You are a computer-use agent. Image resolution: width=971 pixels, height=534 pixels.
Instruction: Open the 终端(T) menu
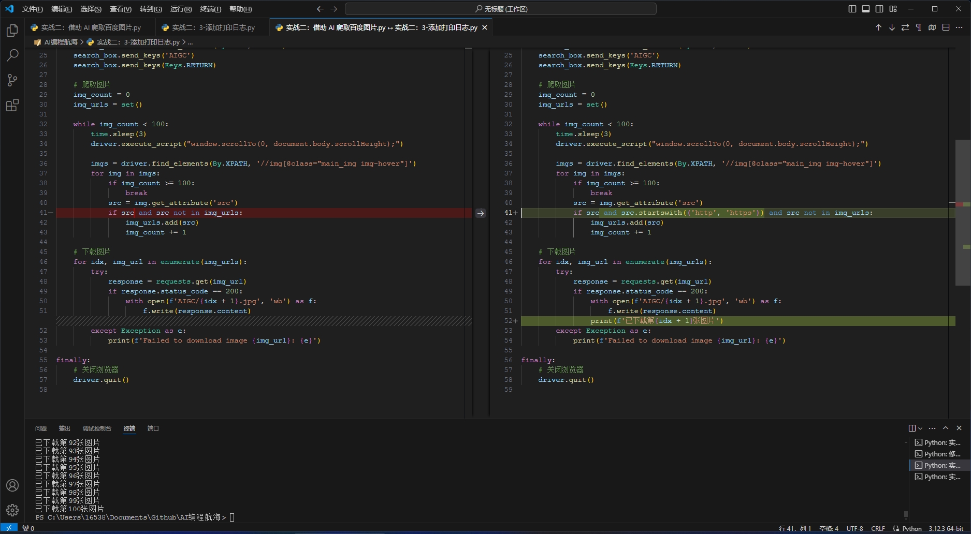[210, 9]
